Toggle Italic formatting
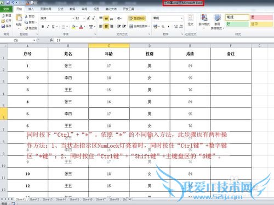This screenshot has width=274, height=205. click(x=48, y=27)
